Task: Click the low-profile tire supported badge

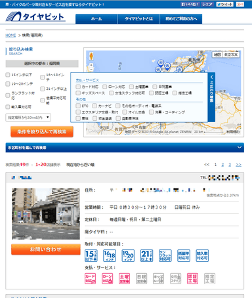Action: click(184, 255)
